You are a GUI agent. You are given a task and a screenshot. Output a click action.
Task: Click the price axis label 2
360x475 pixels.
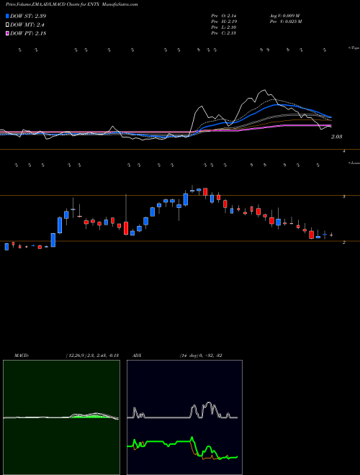(343, 243)
